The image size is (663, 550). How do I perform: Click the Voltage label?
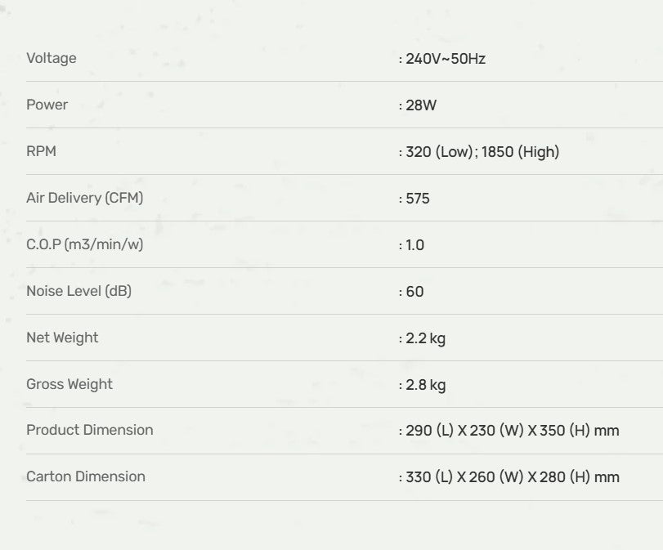(x=52, y=58)
